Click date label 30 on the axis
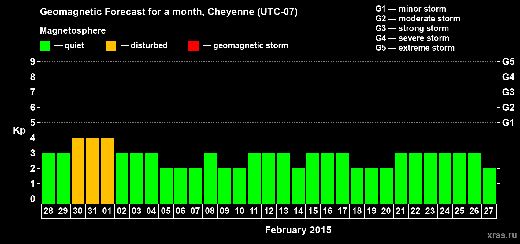This screenshot has height=244, width=520. 78,211
